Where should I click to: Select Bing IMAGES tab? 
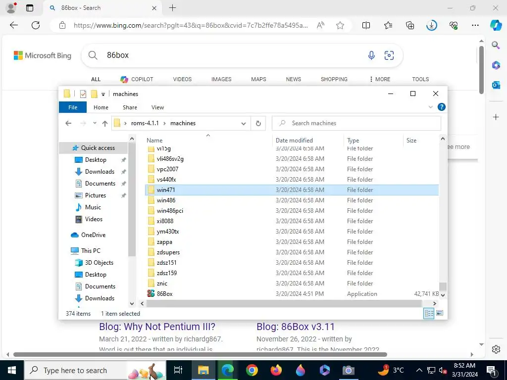click(x=221, y=79)
